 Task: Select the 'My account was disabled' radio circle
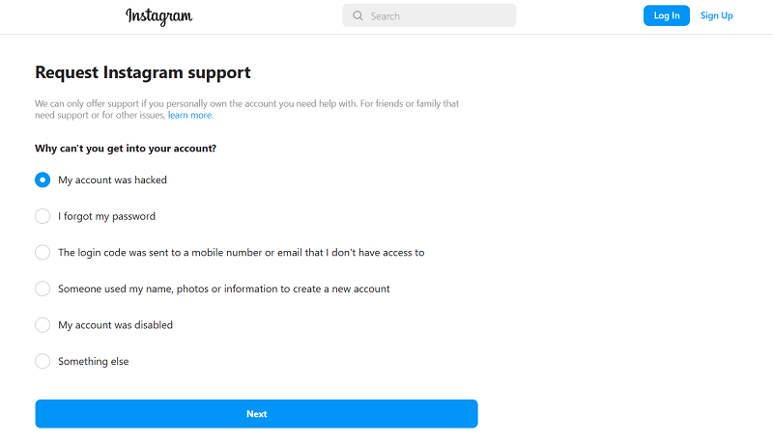click(43, 325)
